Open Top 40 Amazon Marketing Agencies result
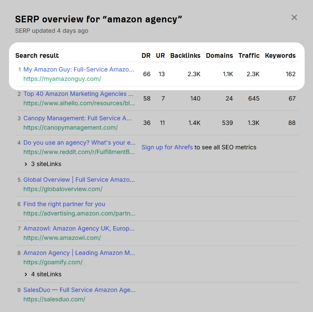Viewport: 313px width, 312px height. point(78,94)
